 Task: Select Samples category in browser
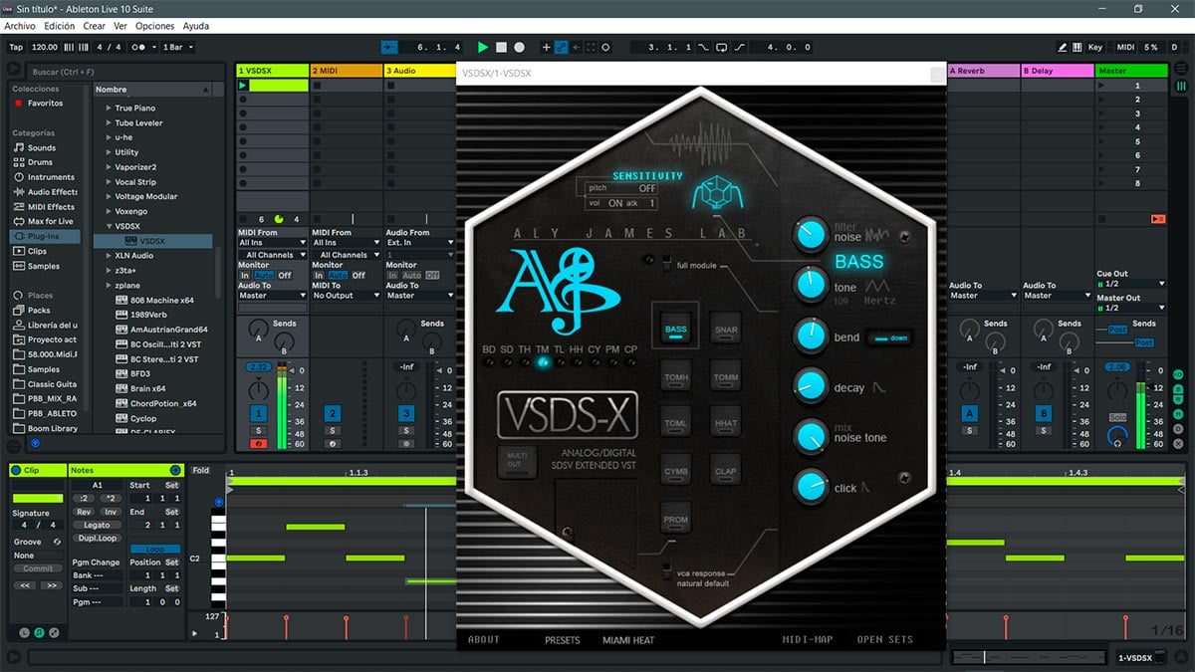pyautogui.click(x=43, y=266)
